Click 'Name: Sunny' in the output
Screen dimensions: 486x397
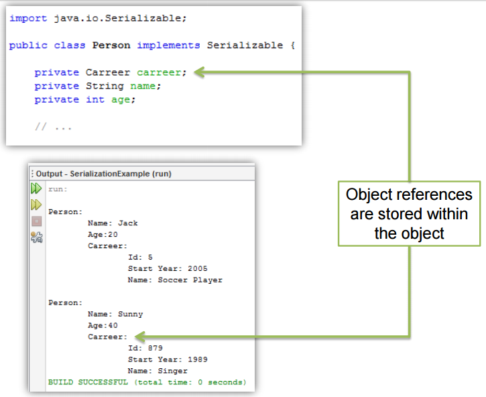point(115,314)
